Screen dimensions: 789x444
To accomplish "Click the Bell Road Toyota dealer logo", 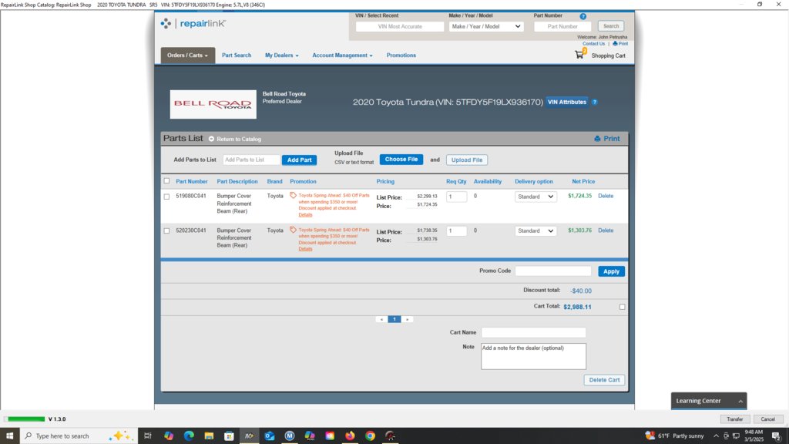I will [x=213, y=104].
